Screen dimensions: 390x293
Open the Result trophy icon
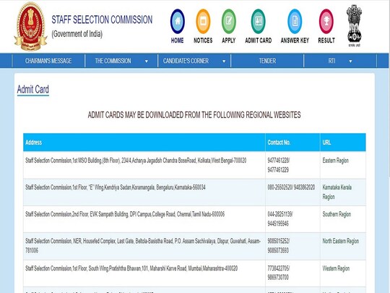(x=326, y=21)
